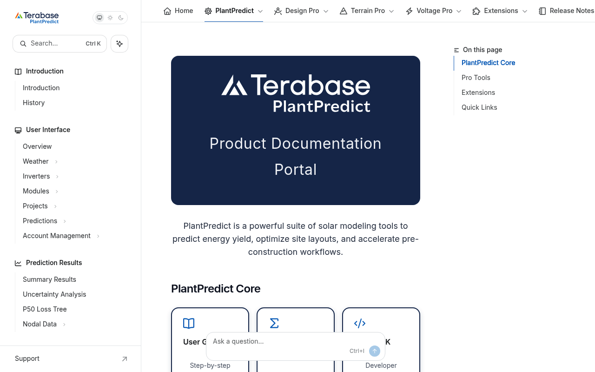The height and width of the screenshot is (372, 595).
Task: Expand the Predictions section chevron
Action: (65, 221)
